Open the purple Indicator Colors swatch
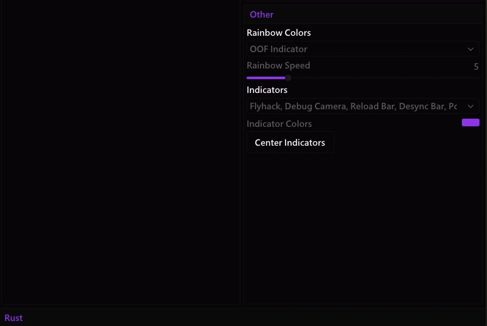Image resolution: width=487 pixels, height=326 pixels. 470,122
